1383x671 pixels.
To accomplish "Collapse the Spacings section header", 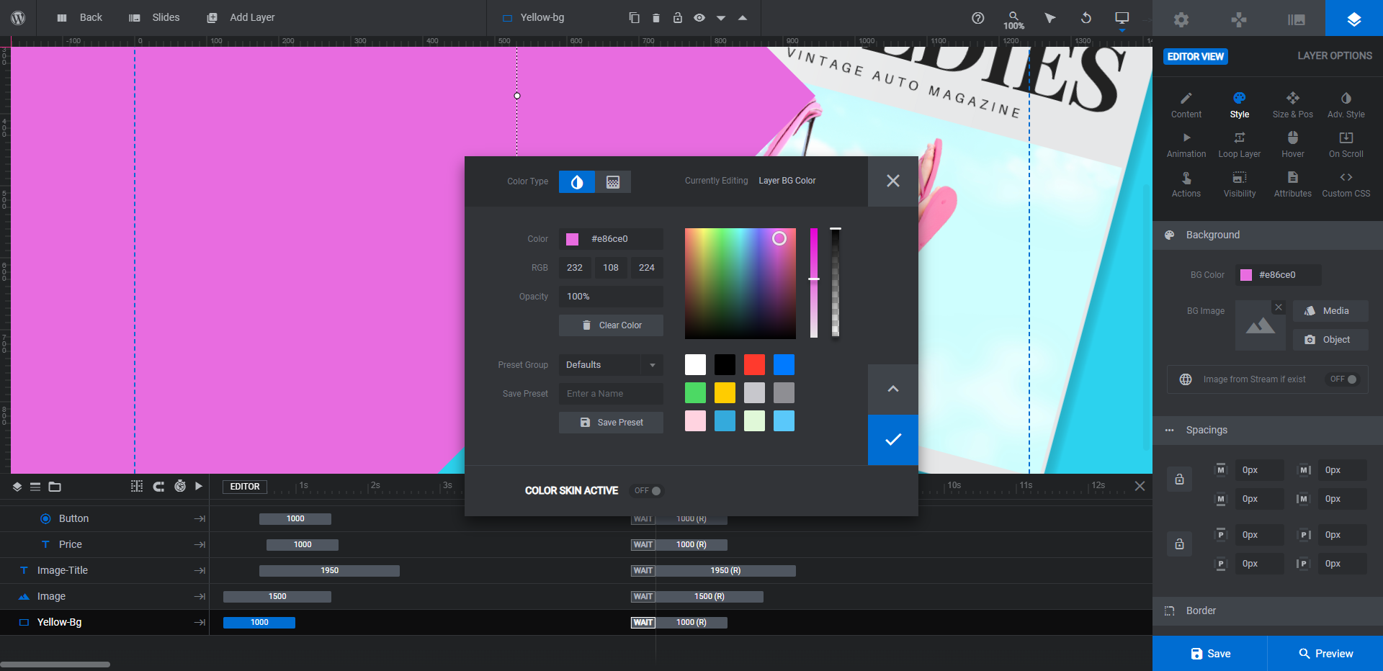I will pyautogui.click(x=1268, y=431).
